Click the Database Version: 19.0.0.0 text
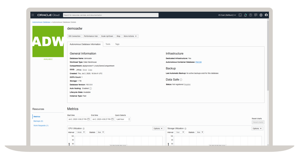 tap(81, 85)
